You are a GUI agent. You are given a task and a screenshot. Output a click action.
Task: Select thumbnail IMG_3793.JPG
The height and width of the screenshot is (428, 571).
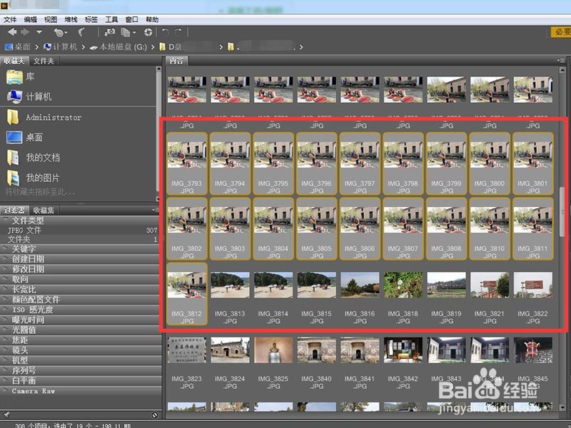[187, 164]
